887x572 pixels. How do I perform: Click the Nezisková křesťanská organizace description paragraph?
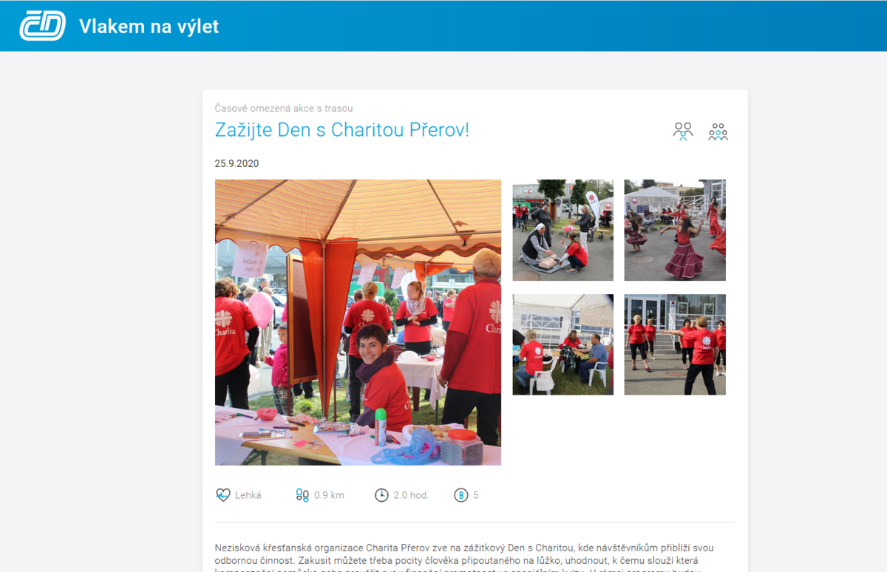[465, 557]
